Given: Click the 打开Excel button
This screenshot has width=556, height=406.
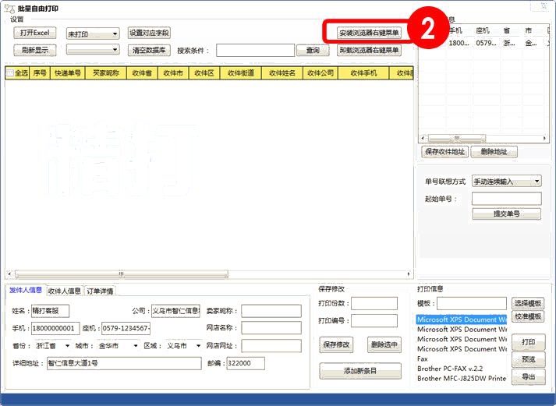Looking at the screenshot, I should coord(34,33).
